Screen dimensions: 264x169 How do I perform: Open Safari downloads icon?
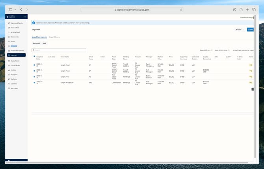click(234, 9)
